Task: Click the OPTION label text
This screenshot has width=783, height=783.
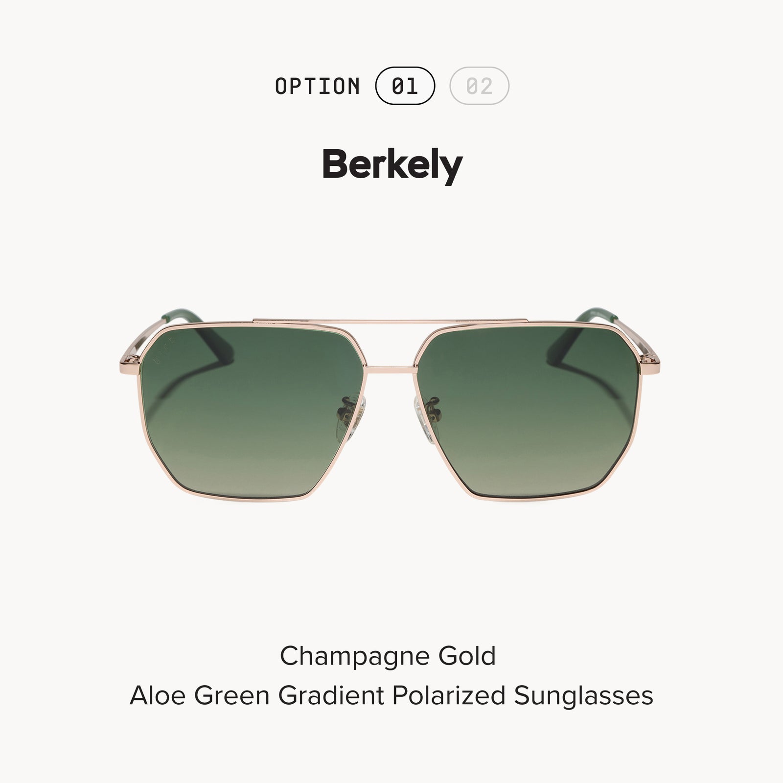Action: [x=317, y=86]
